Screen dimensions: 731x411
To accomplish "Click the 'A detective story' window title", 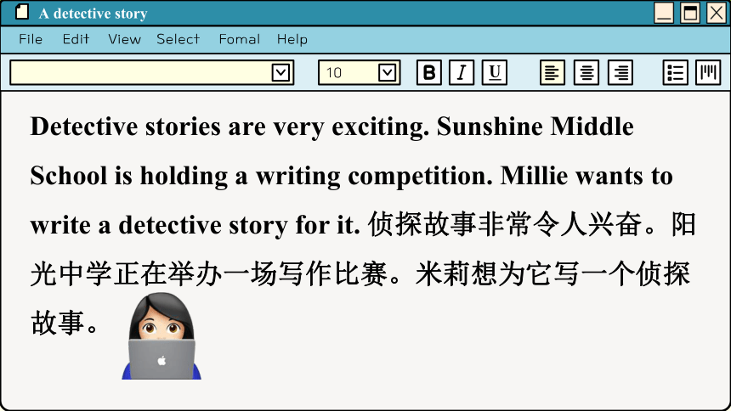I will (93, 14).
